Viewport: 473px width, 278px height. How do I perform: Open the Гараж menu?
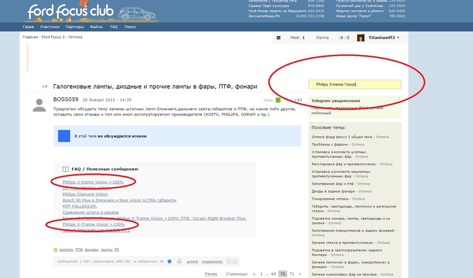click(x=28, y=27)
